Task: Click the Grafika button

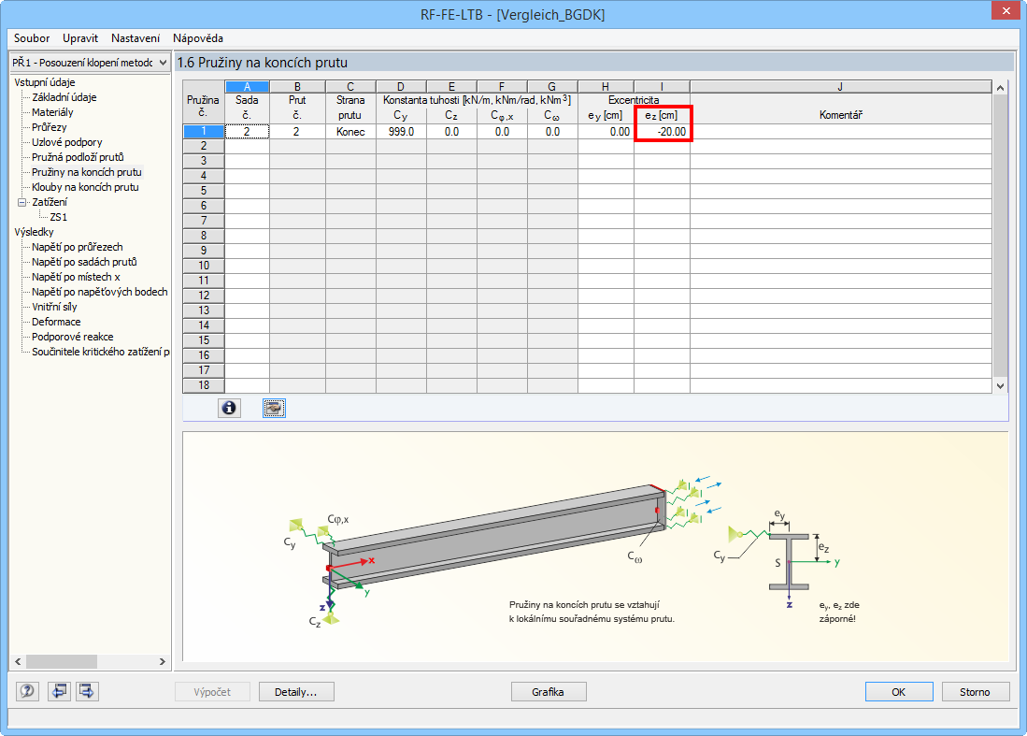Action: [x=549, y=692]
